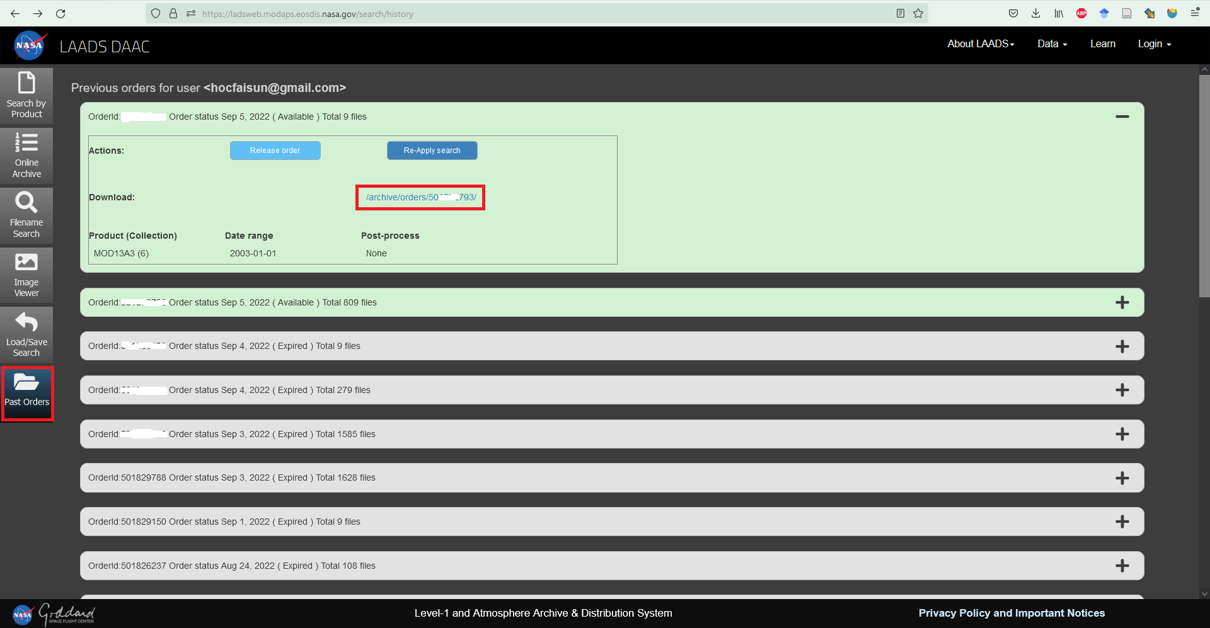Open the Pocket save icon

tap(1013, 13)
